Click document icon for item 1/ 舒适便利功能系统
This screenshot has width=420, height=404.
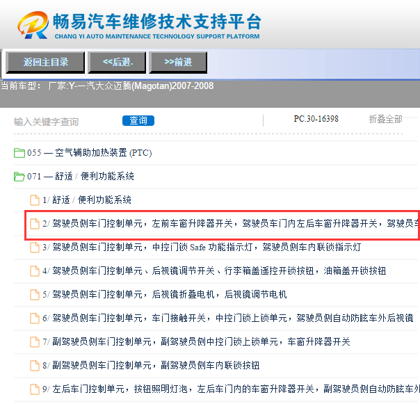(35, 200)
